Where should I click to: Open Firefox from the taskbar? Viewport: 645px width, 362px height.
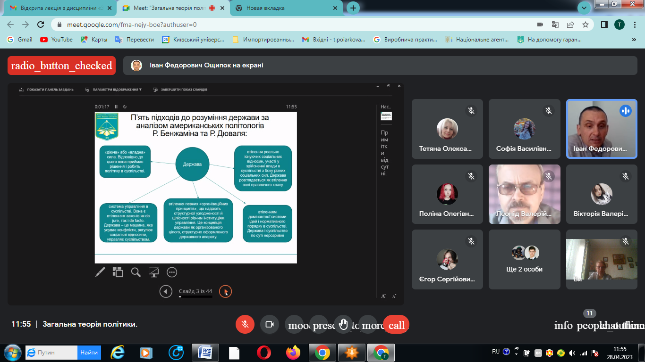[293, 352]
